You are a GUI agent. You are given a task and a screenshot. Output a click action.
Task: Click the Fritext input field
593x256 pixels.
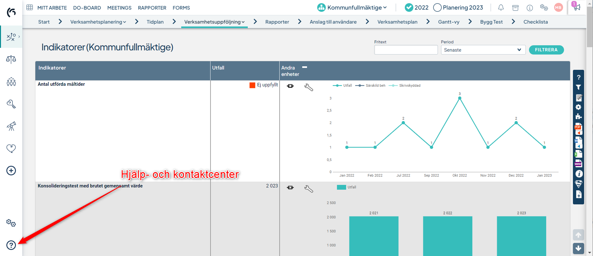(x=406, y=50)
